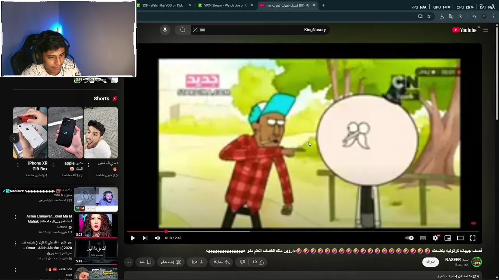
Task: Open options for Asma Lmnawar video
Action: click(16, 217)
